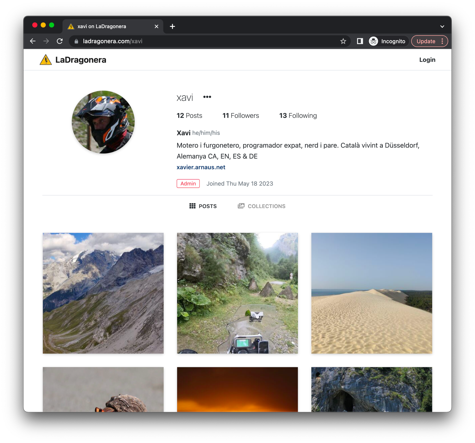475x443 pixels.
Task: Click the LaDragonera lizard logo icon
Action: coord(46,60)
